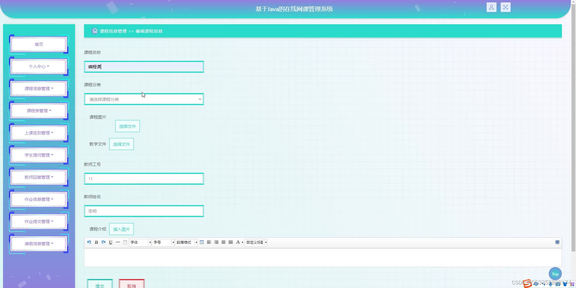This screenshot has height=288, width=576.
Task: Center-align the editor text
Action: click(223, 242)
